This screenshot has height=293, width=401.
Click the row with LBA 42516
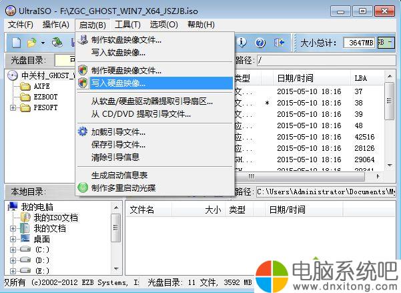pos(308,137)
